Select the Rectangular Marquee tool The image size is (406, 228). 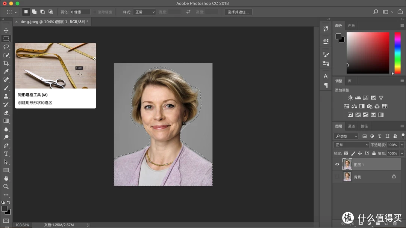6,39
